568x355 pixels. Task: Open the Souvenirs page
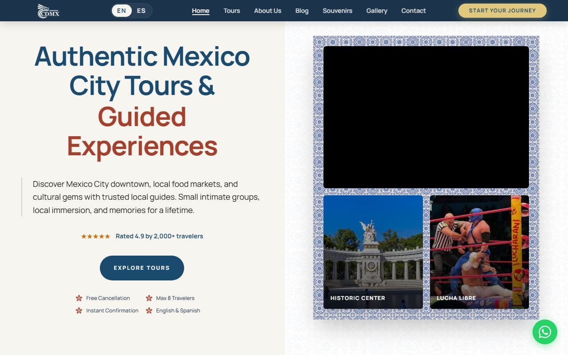pos(337,11)
